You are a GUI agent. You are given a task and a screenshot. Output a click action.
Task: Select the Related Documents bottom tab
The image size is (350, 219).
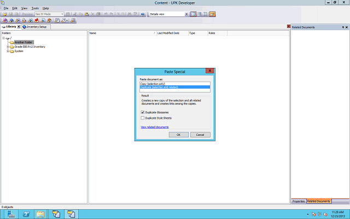[318, 201]
